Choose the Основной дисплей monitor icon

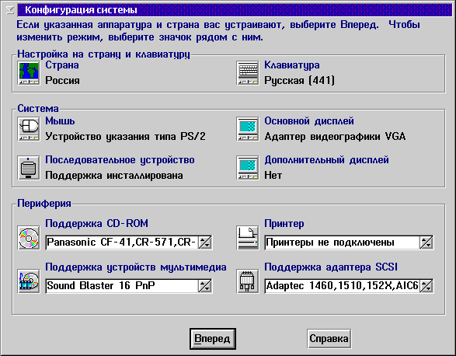pyautogui.click(x=248, y=129)
